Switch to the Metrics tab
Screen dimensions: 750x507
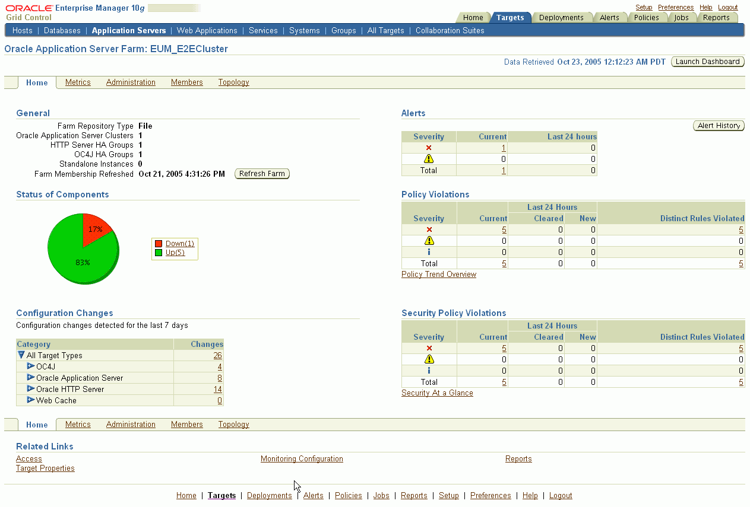77,82
